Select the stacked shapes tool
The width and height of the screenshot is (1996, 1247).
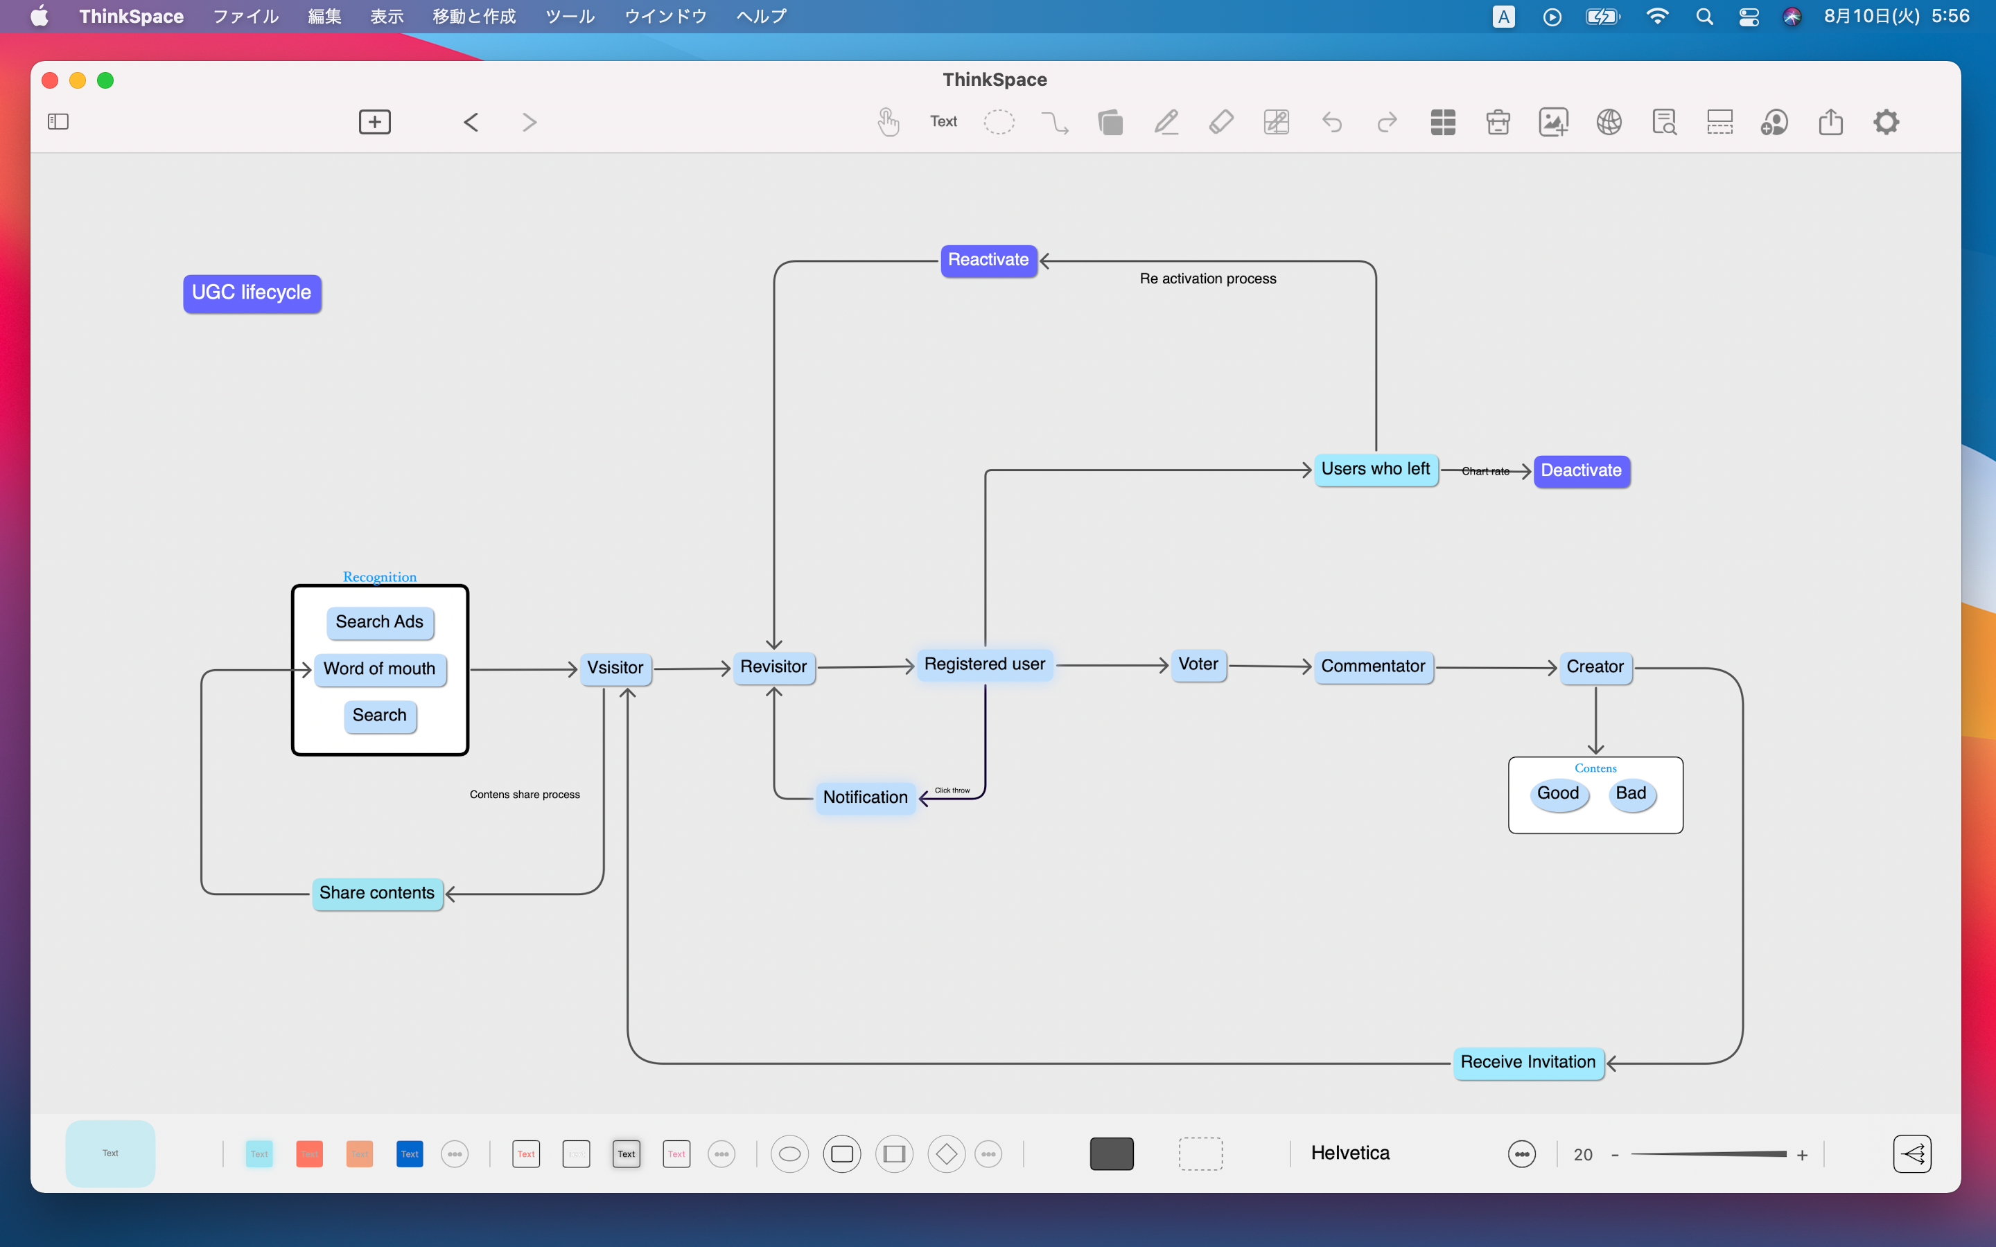[1110, 122]
